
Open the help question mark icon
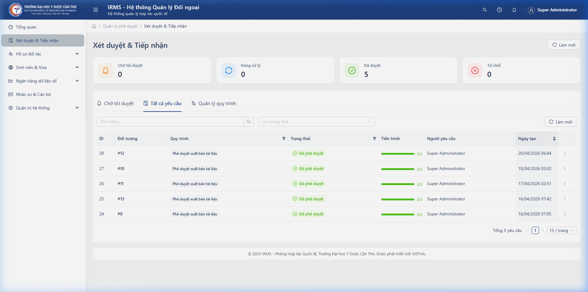pos(499,10)
